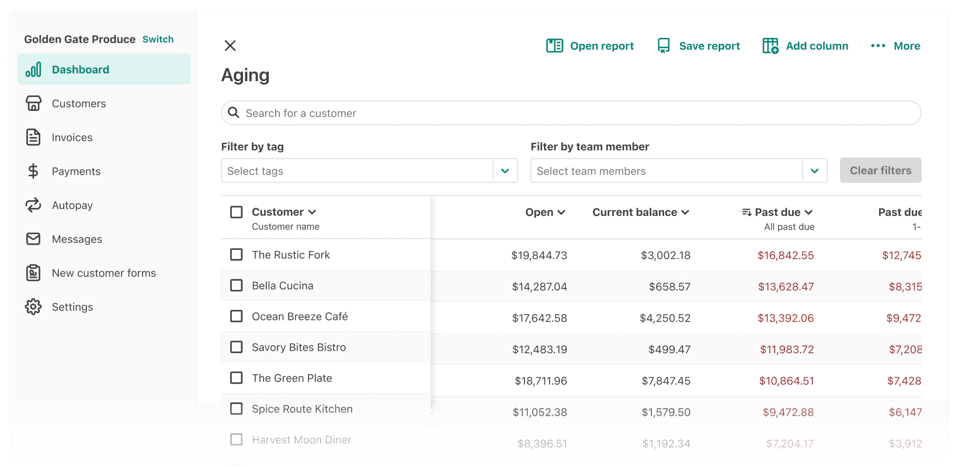
Task: Open the More options ellipsis icon
Action: point(878,46)
